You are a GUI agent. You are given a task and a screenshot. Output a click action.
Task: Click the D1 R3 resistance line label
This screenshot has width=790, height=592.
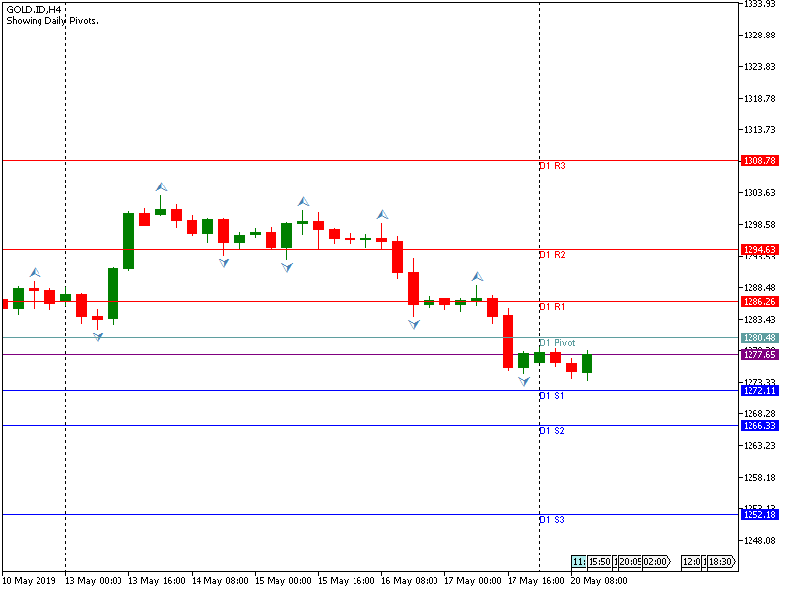tap(552, 166)
